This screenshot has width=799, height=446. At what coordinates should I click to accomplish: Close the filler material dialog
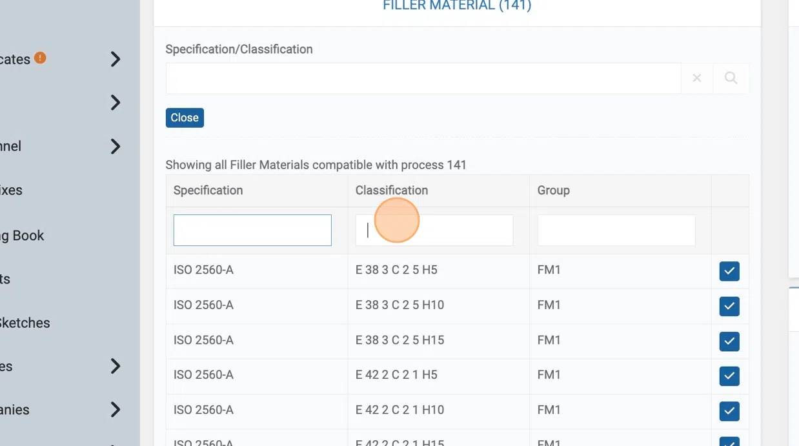pyautogui.click(x=185, y=117)
